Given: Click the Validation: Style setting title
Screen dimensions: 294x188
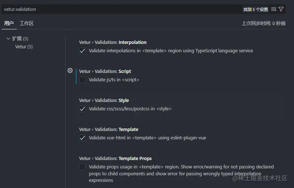Looking at the screenshot, I should click(x=104, y=101).
